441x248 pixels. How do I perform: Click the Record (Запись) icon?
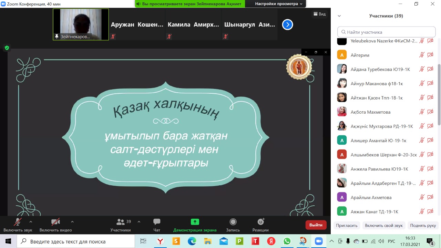click(x=233, y=222)
